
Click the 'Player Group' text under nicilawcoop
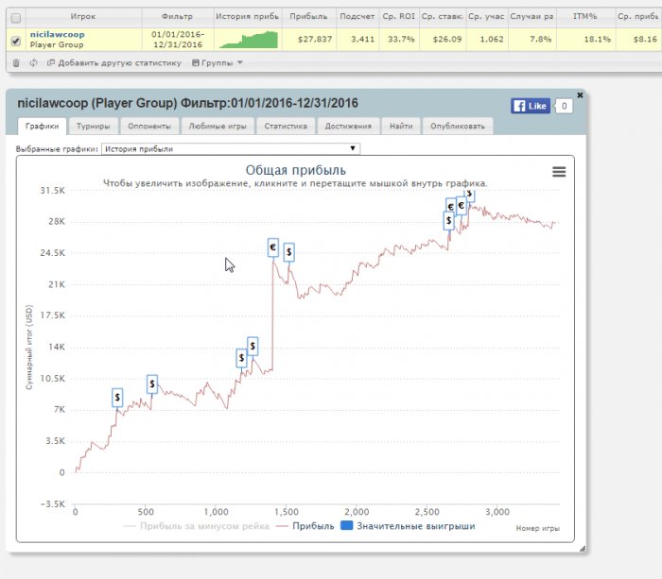click(57, 44)
